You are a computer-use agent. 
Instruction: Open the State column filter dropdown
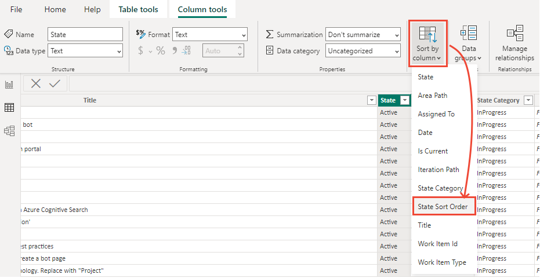pos(405,100)
